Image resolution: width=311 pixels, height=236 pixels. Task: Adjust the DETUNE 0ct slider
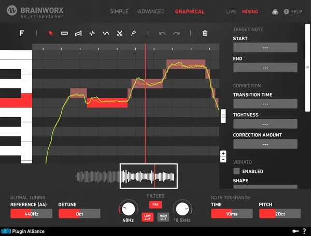pos(79,214)
